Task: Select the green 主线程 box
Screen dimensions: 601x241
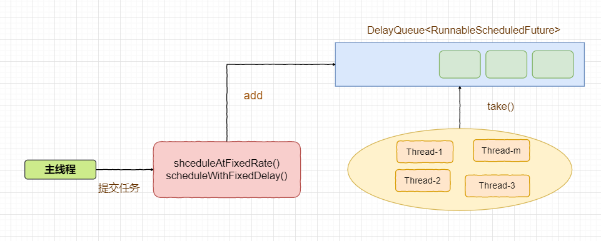Action: pyautogui.click(x=60, y=169)
